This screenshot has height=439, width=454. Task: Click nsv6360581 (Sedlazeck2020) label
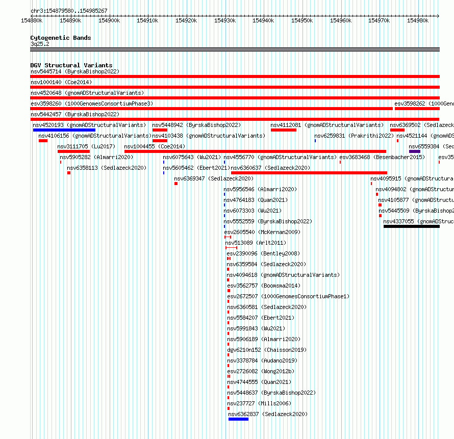267,307
